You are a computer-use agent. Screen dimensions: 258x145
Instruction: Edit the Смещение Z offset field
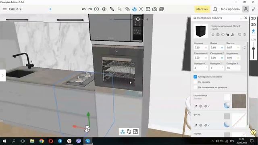pyautogui.click(x=217, y=58)
